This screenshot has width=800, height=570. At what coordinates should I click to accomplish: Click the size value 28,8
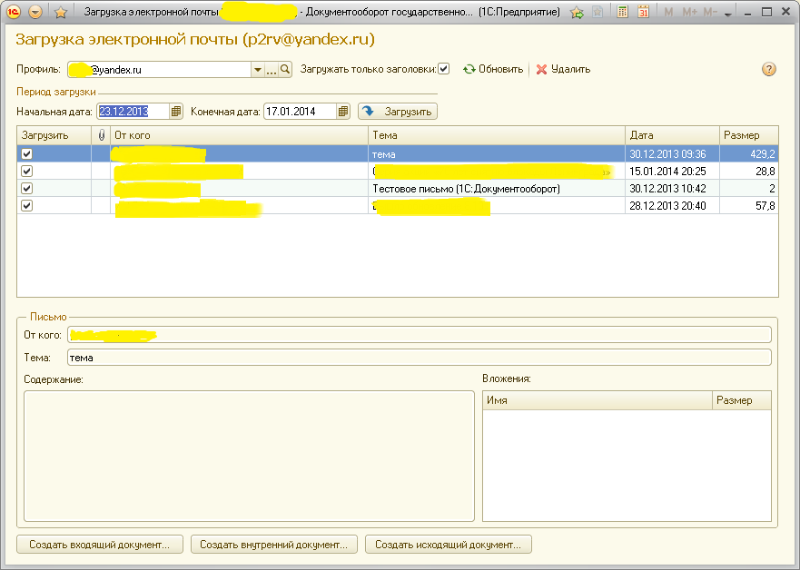pos(765,172)
